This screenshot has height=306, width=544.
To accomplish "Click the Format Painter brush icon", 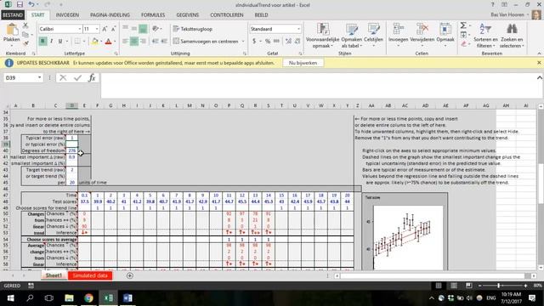I will [25, 42].
